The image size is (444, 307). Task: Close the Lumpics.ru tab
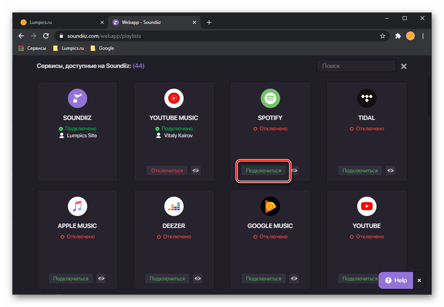point(102,22)
